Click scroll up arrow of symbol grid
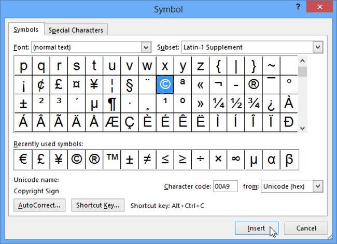Image resolution: width=337 pixels, height=244 pixels. tap(302, 61)
